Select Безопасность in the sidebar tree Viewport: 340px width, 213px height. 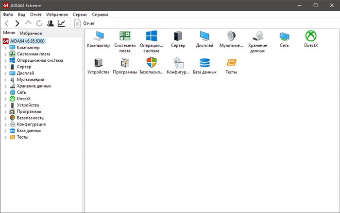[30, 118]
